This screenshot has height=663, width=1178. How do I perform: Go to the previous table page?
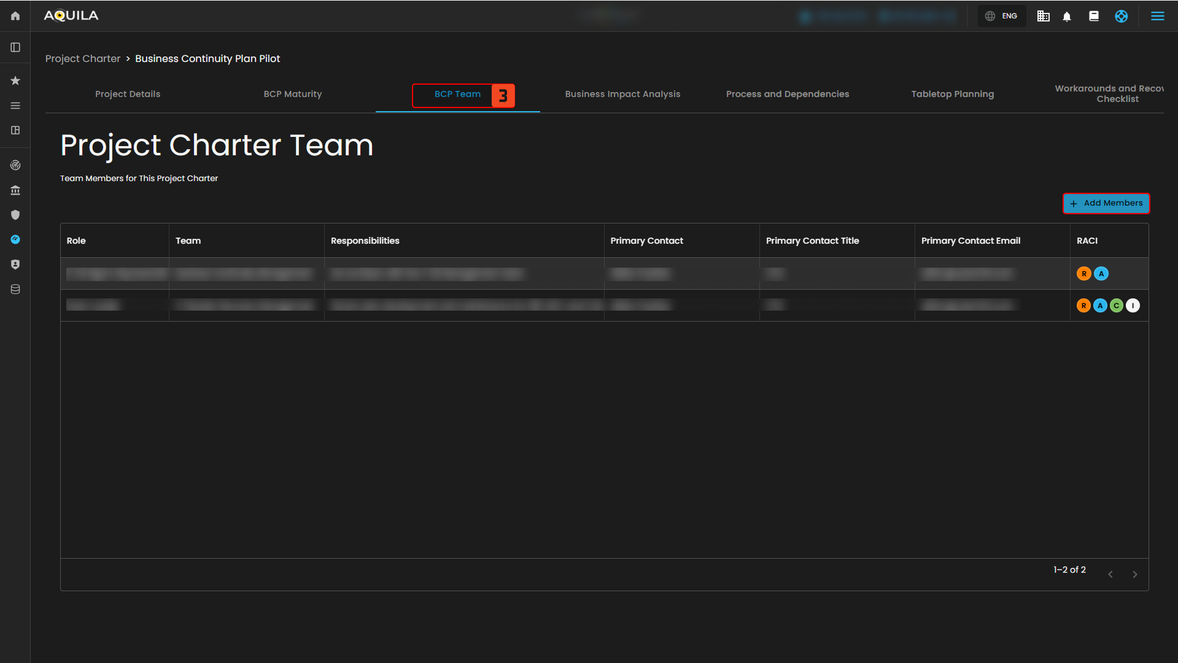[1110, 575]
